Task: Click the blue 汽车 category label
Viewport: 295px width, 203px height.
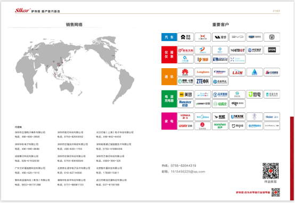Action: (169, 37)
